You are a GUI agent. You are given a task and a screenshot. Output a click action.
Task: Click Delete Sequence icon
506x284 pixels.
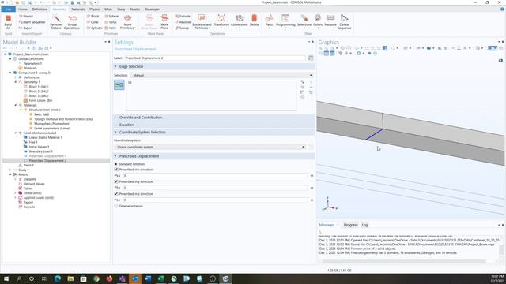[345, 21]
